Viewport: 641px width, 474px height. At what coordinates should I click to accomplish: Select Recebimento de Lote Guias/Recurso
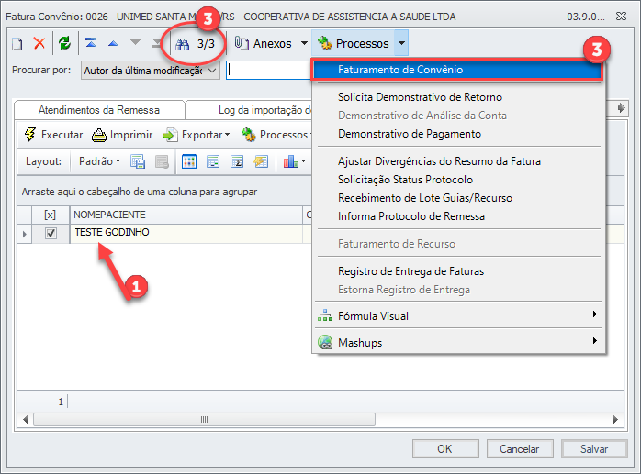(x=458, y=198)
